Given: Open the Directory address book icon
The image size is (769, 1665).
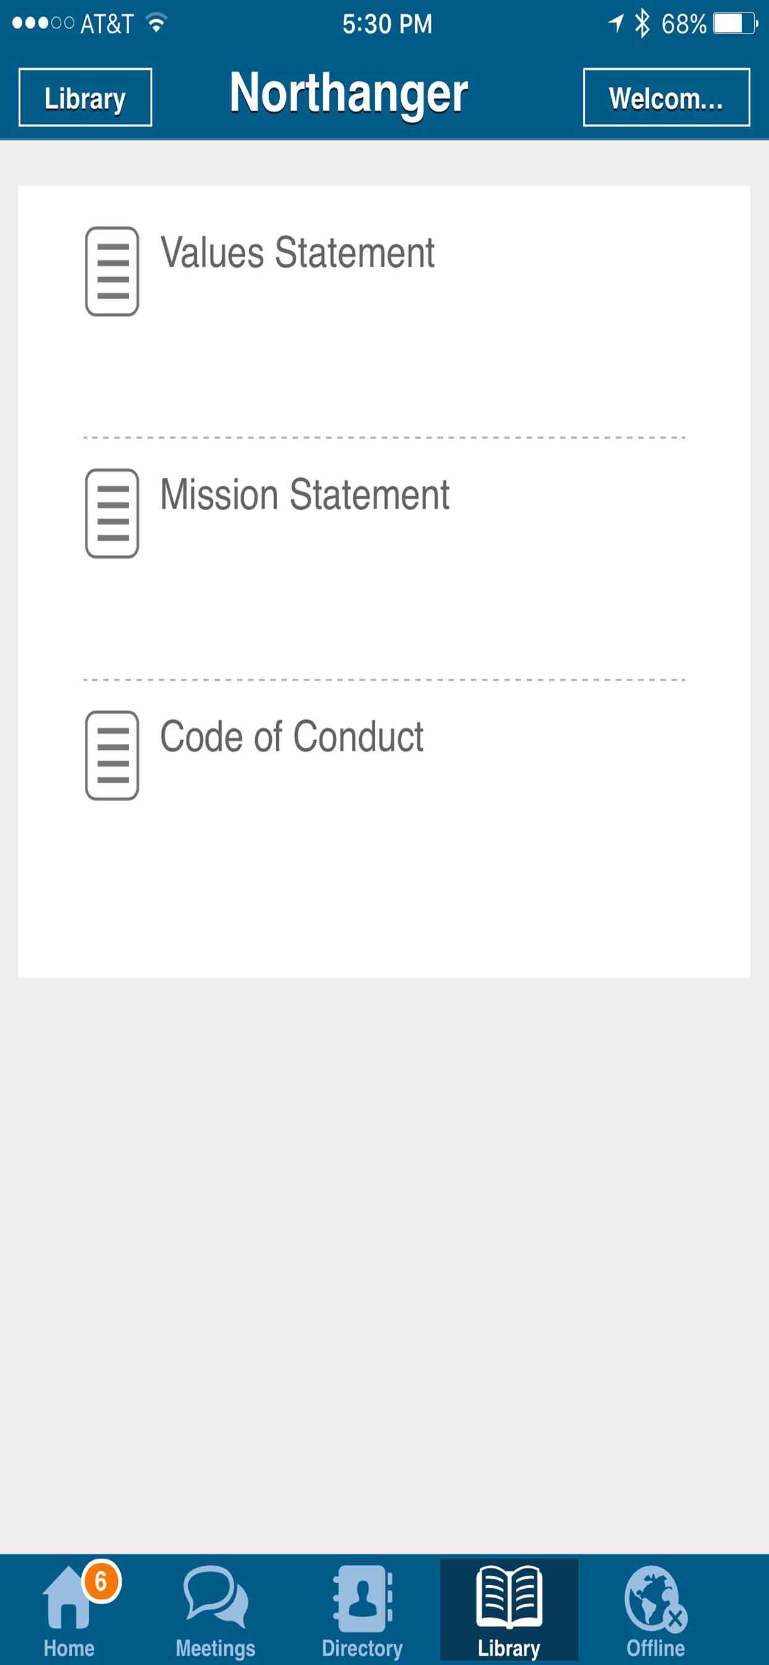Looking at the screenshot, I should point(362,1597).
